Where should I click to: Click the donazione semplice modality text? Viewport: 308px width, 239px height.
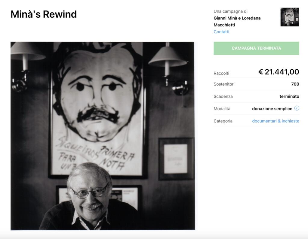coord(272,109)
